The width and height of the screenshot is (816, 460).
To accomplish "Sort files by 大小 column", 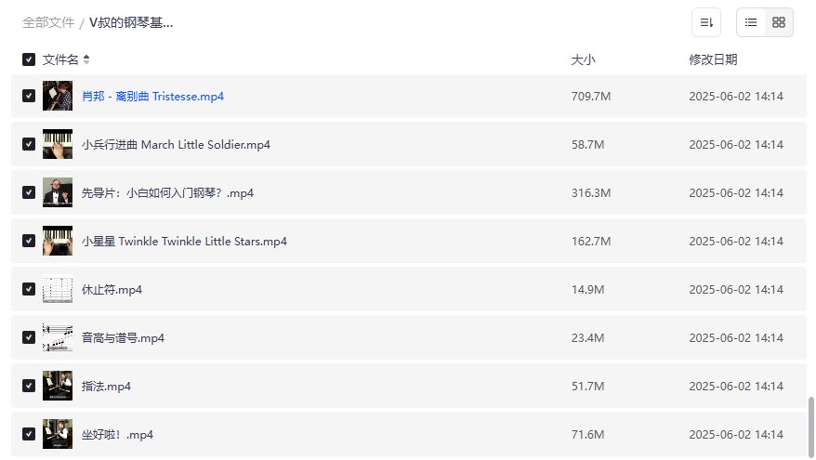I will pyautogui.click(x=583, y=59).
